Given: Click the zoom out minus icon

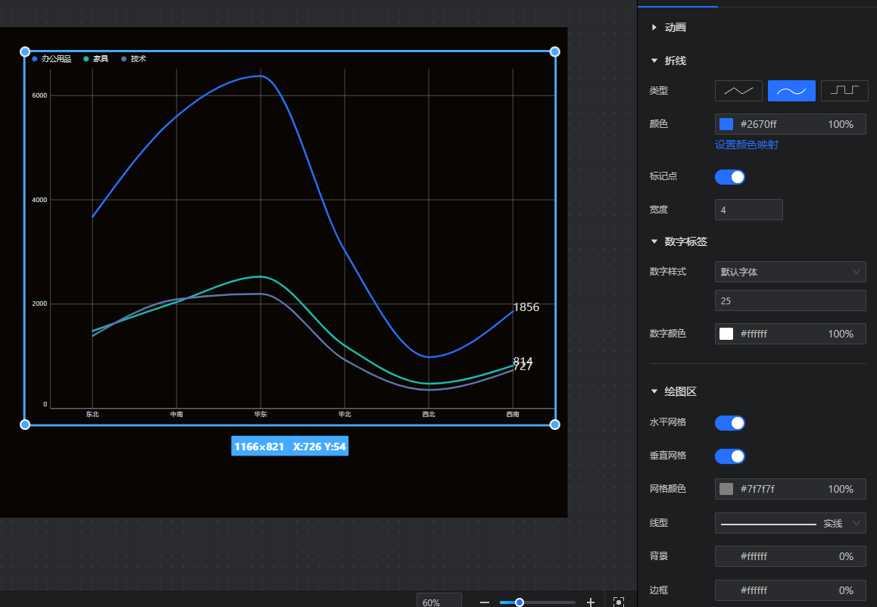Looking at the screenshot, I should pyautogui.click(x=485, y=602).
